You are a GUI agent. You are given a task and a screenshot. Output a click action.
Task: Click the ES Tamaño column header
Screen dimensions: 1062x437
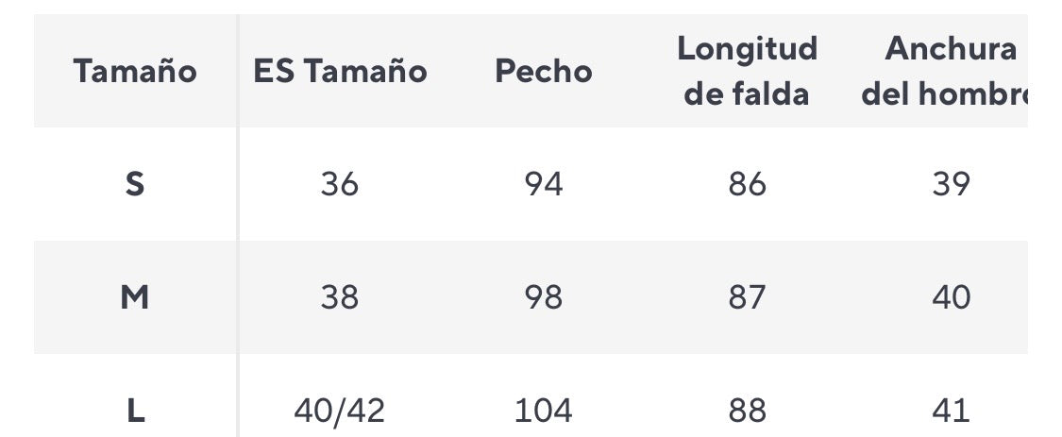340,72
